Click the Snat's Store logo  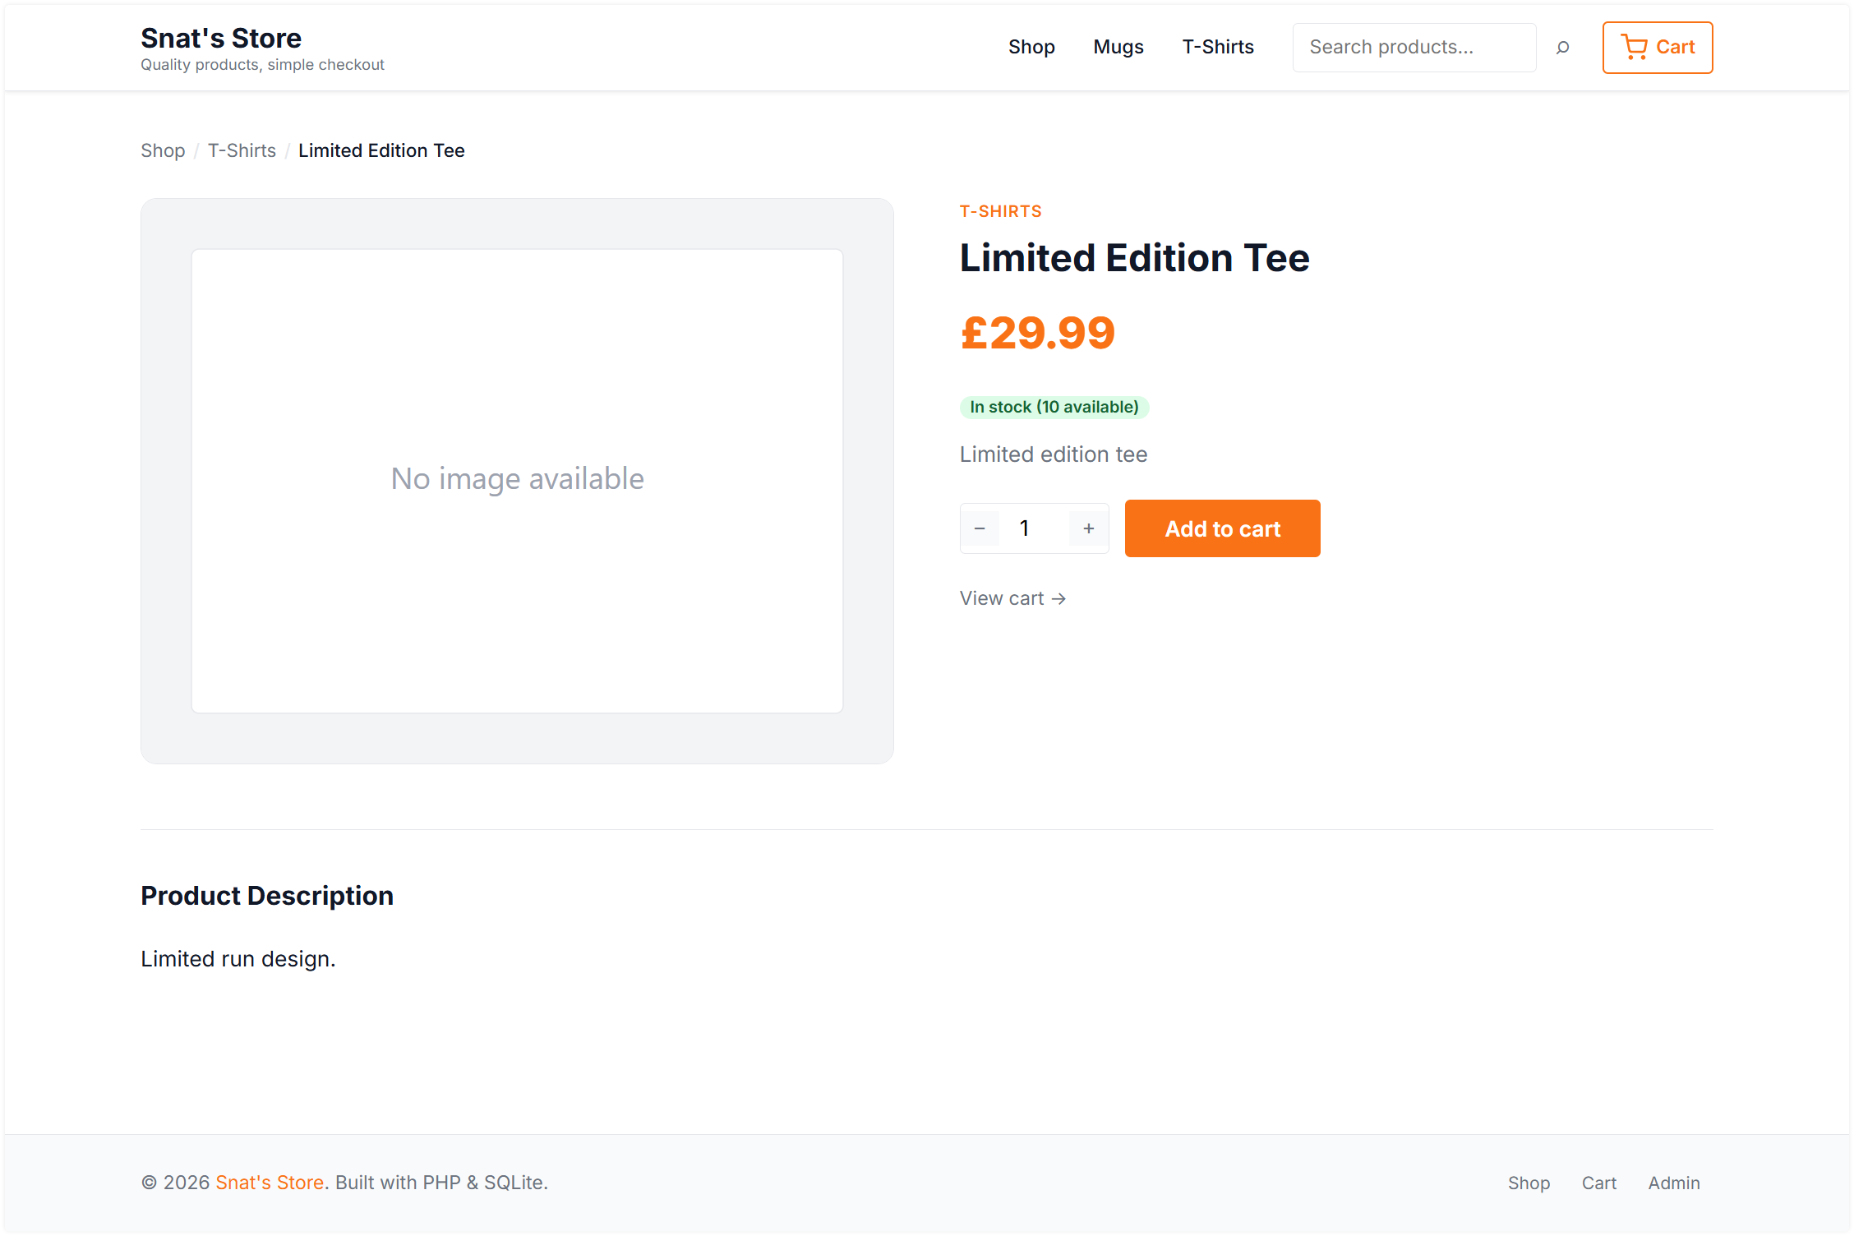click(x=221, y=38)
